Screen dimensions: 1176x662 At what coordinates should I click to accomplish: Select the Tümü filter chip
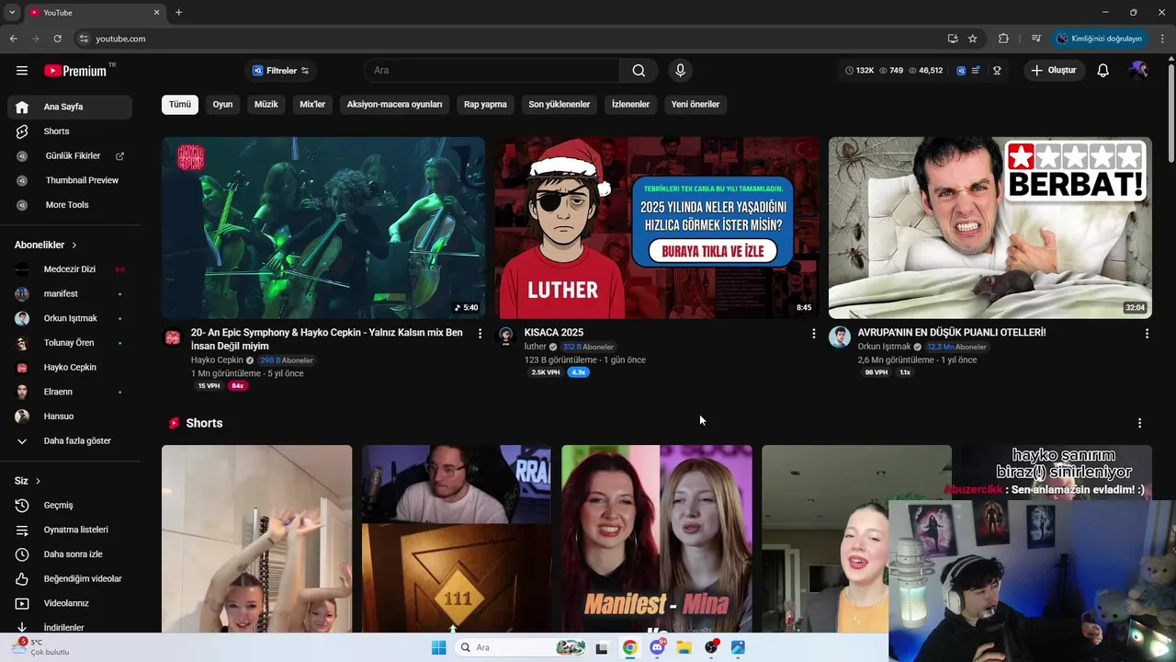pos(180,104)
